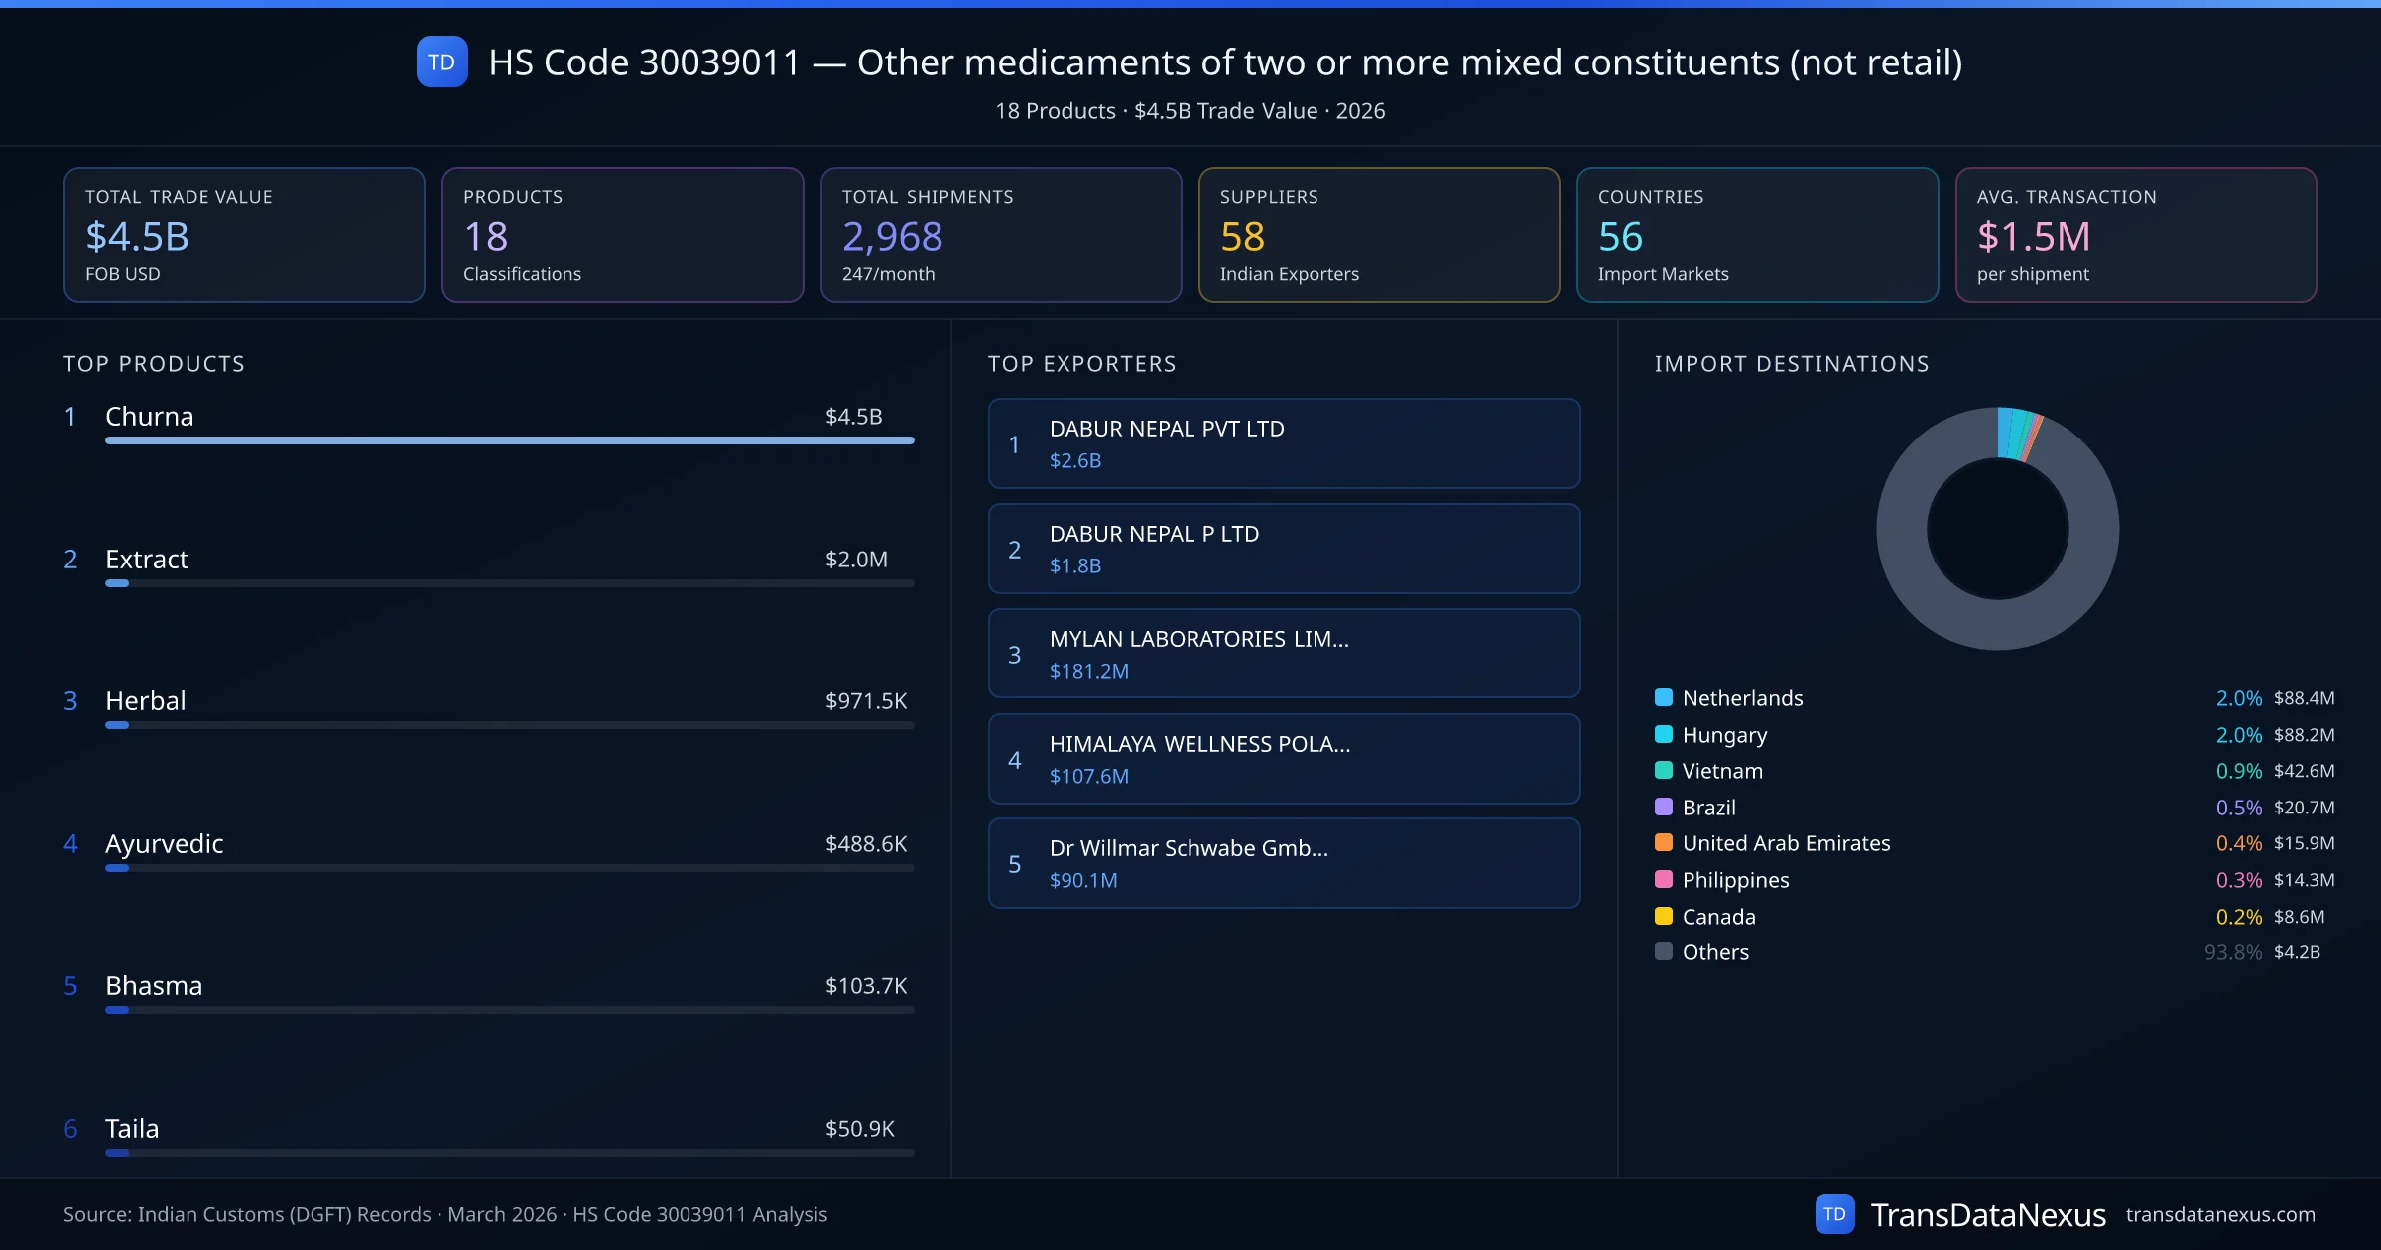Viewport: 2381px width, 1250px height.
Task: Open the transdatanexus.com link
Action: pos(2219,1214)
